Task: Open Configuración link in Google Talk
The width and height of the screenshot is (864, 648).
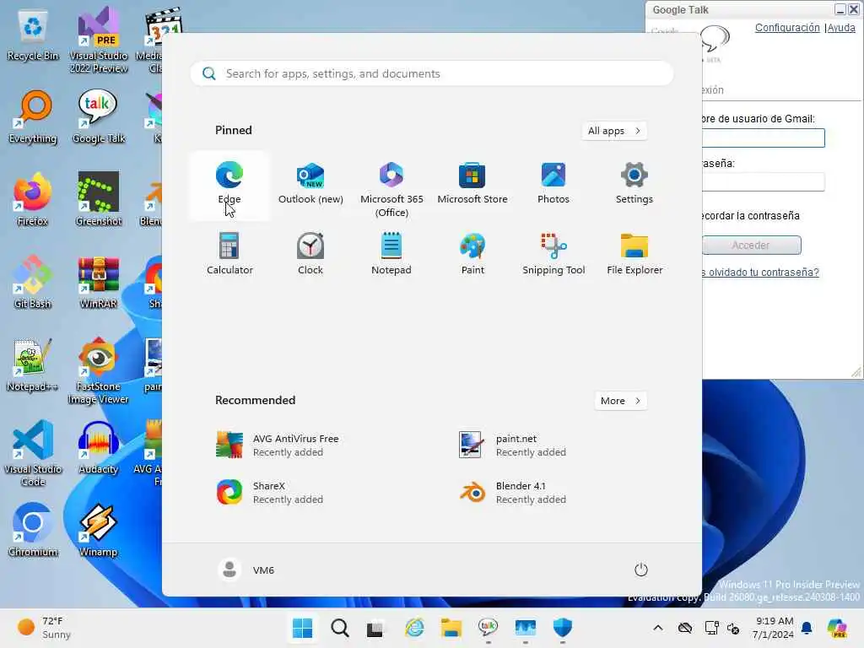Action: (787, 28)
